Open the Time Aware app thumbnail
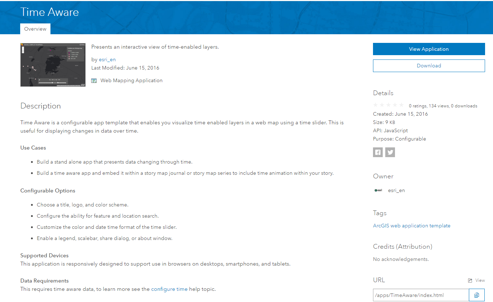The width and height of the screenshot is (493, 302). (53, 65)
